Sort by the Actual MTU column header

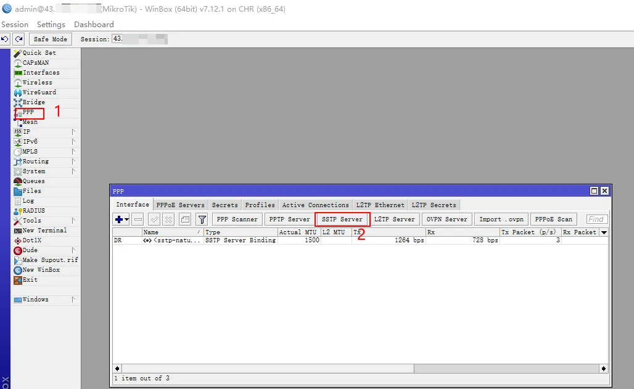click(x=298, y=232)
